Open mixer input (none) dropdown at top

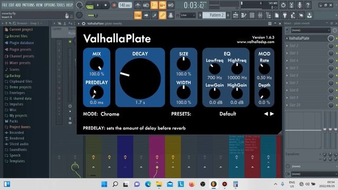point(311,31)
